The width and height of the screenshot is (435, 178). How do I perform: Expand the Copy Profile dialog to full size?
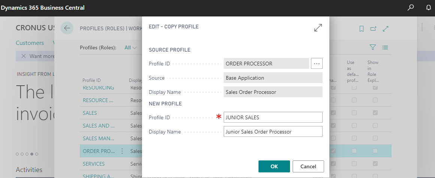318,28
